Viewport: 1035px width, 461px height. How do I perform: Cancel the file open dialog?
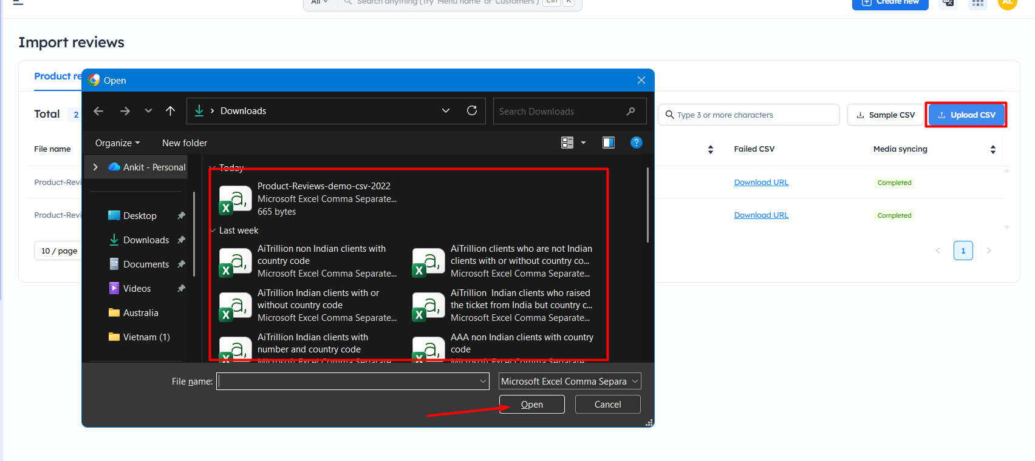[x=607, y=405]
